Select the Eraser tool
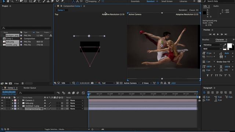Image resolution: width=235 pixels, height=132 pixels. tap(52, 1)
